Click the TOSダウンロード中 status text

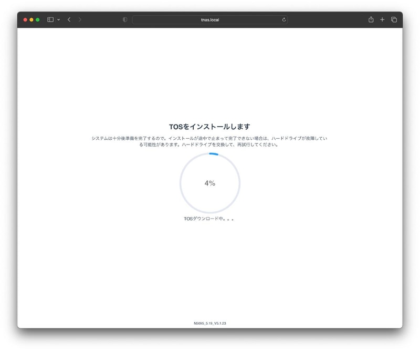209,218
